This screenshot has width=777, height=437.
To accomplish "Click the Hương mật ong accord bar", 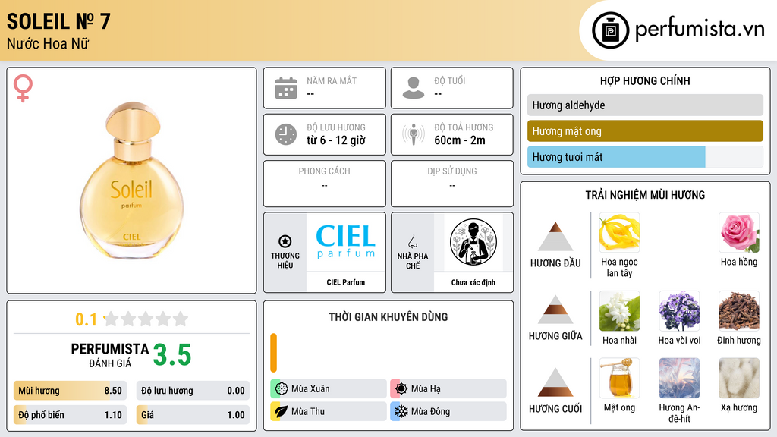I will tap(645, 131).
